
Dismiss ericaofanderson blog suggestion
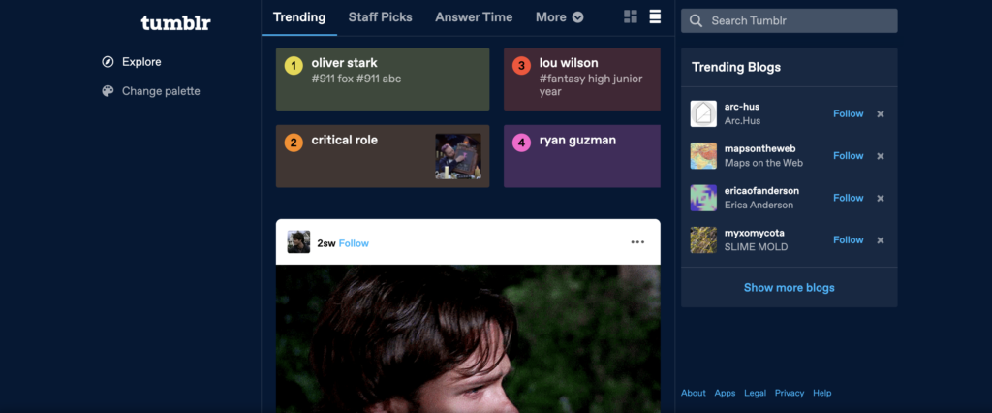(880, 199)
